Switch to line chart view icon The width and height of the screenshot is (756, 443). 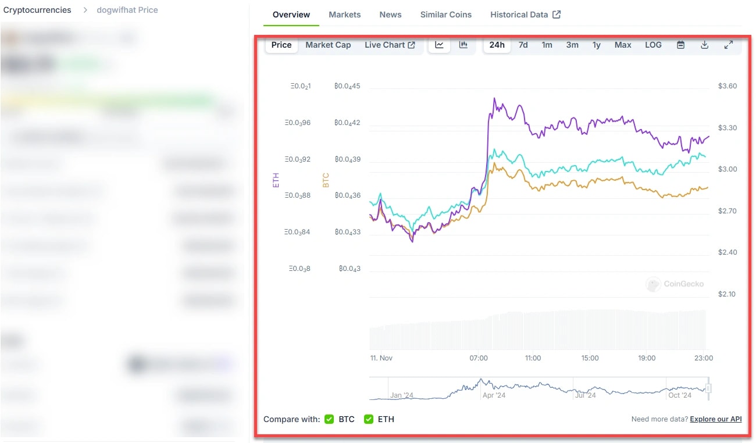point(439,45)
